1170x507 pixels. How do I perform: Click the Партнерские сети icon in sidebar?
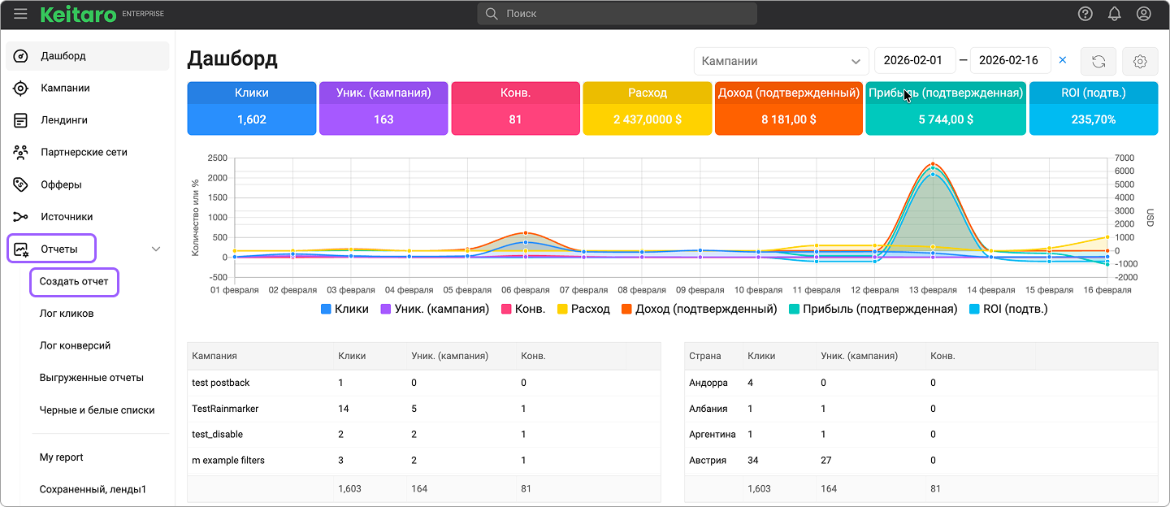point(21,152)
